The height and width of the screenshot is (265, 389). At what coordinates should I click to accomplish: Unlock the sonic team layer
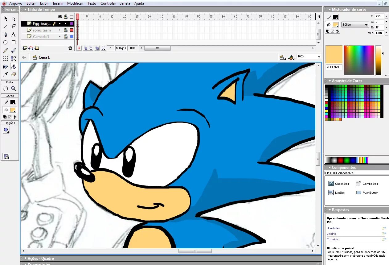point(66,30)
